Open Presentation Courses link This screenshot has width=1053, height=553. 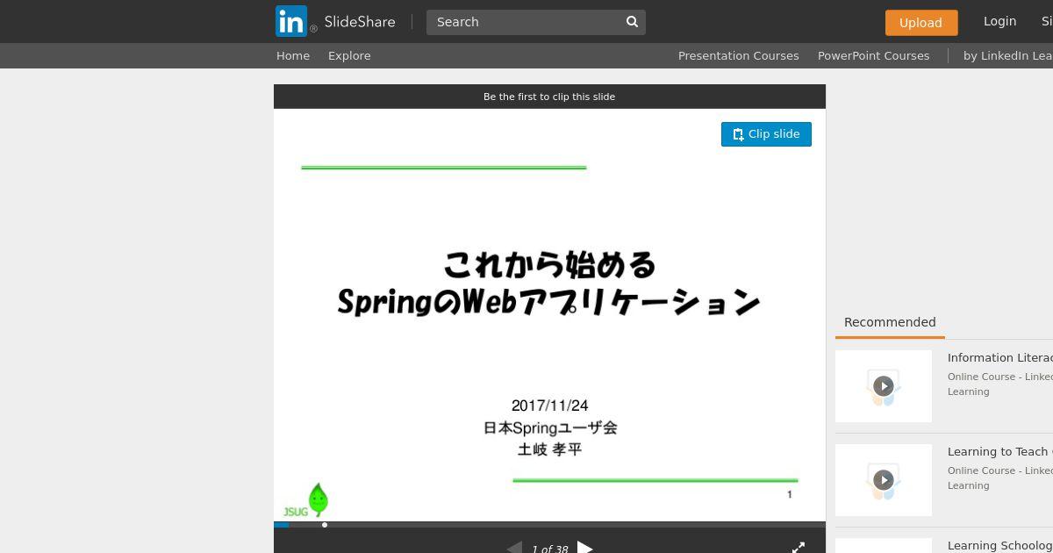click(739, 55)
